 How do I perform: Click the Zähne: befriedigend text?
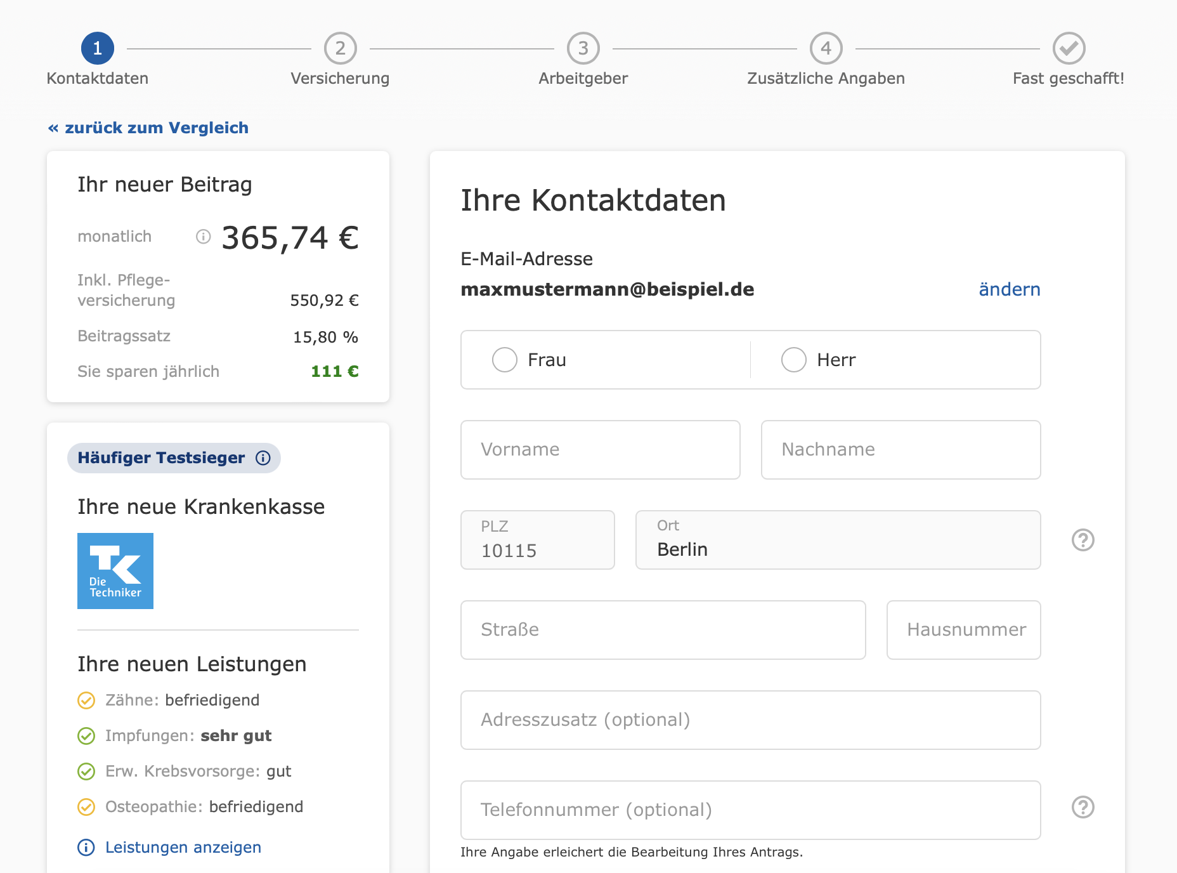183,700
